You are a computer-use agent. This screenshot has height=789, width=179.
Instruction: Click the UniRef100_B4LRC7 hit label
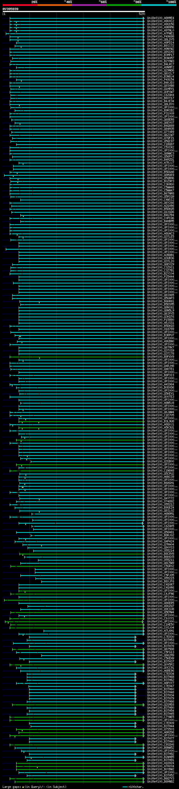pos(160,64)
